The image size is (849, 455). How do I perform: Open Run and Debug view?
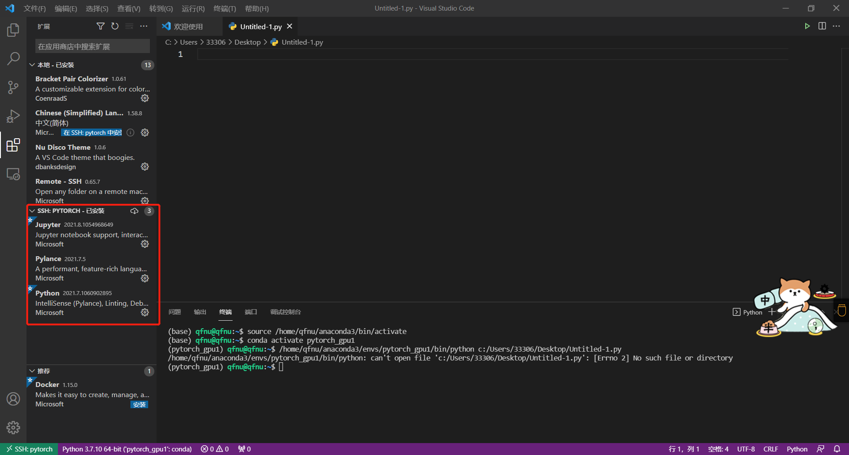point(13,116)
